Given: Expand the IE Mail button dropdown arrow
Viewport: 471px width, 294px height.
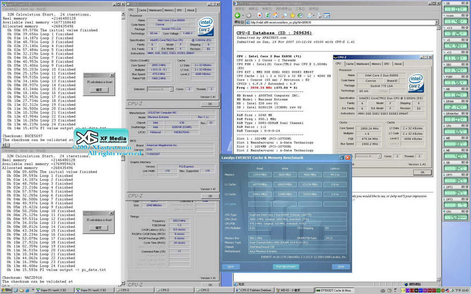Looking at the screenshot, I should [x=315, y=15].
